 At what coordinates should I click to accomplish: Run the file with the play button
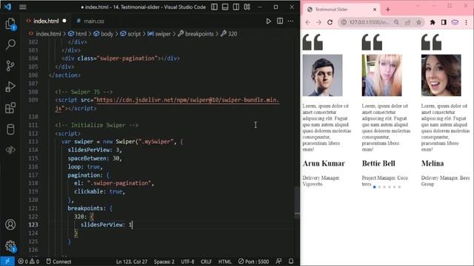coord(268,21)
